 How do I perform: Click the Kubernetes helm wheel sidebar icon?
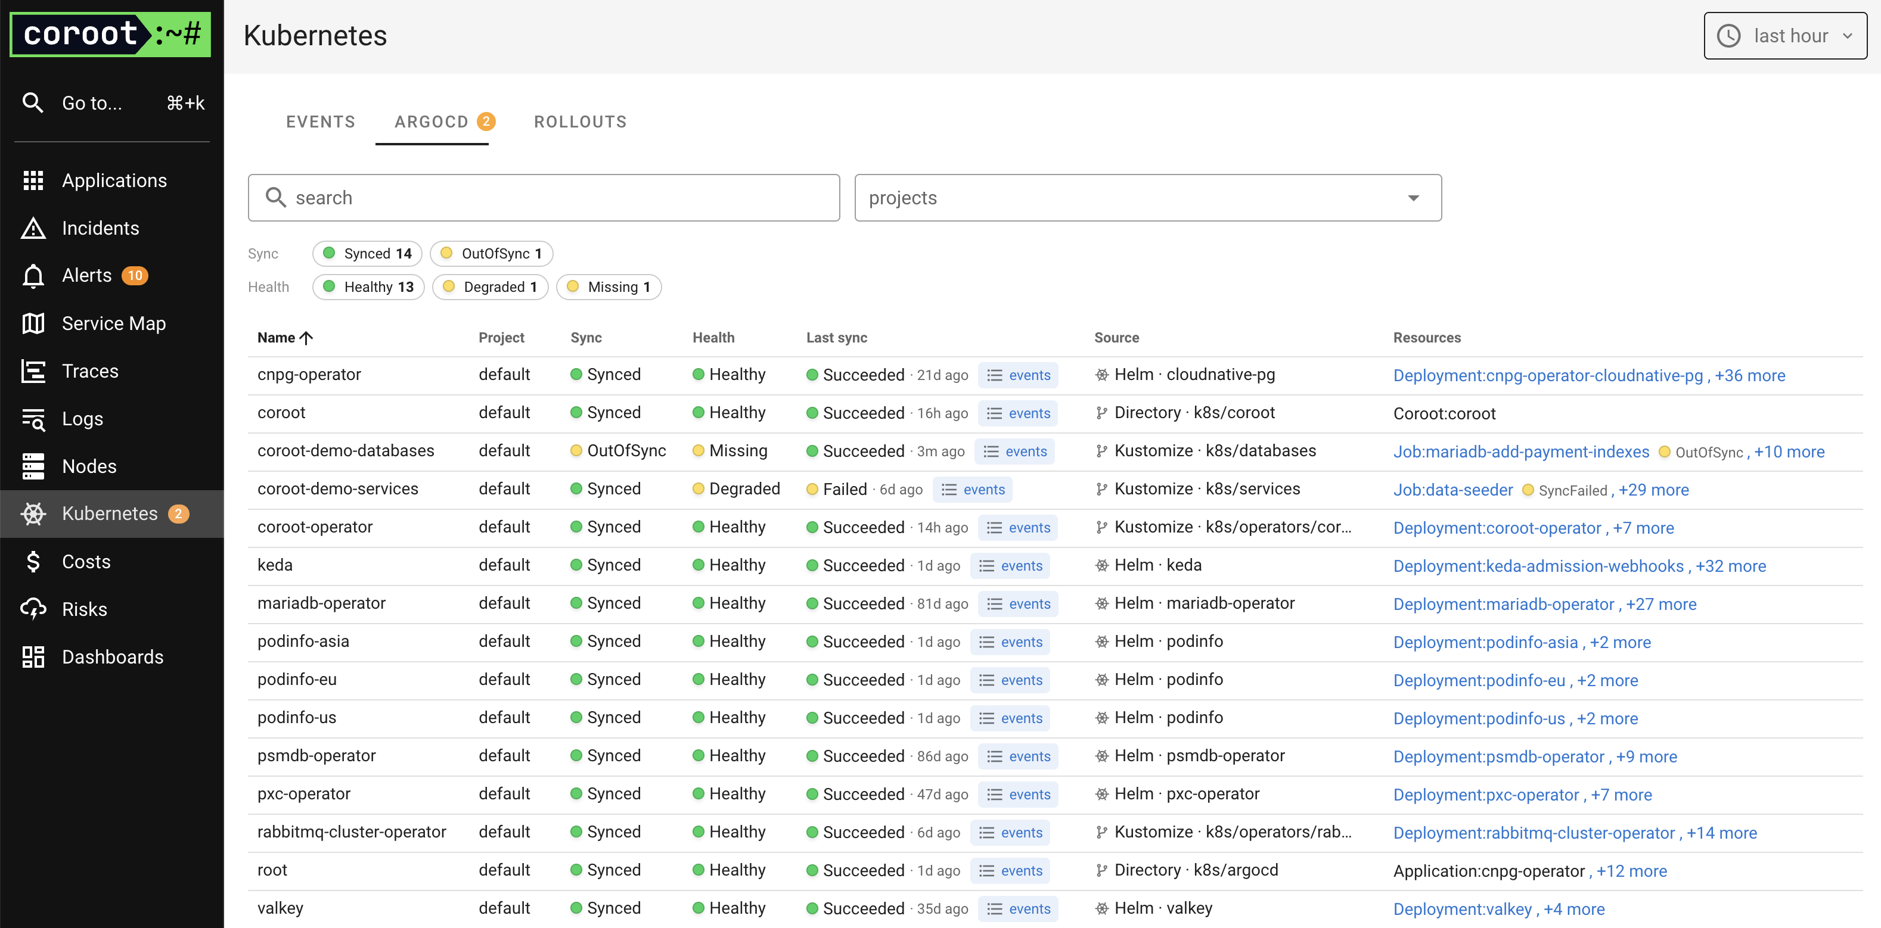[33, 513]
